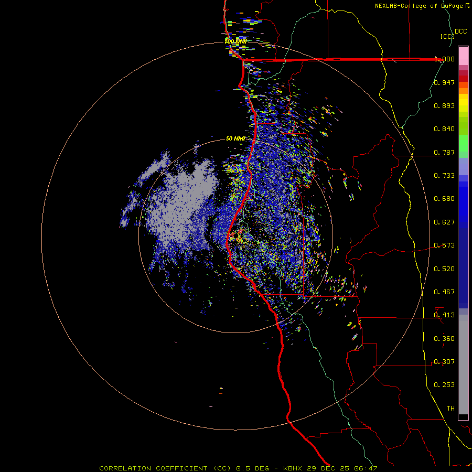The image size is (472, 472).
Task: Select the 0.253 scale value
Action: (x=444, y=385)
